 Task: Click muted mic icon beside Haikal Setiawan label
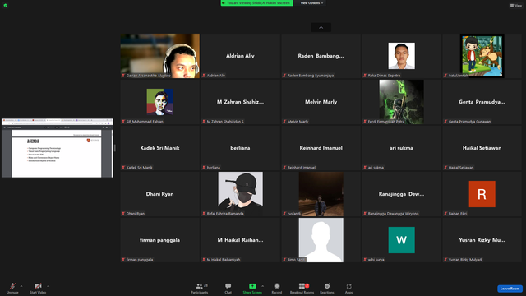(x=445, y=168)
